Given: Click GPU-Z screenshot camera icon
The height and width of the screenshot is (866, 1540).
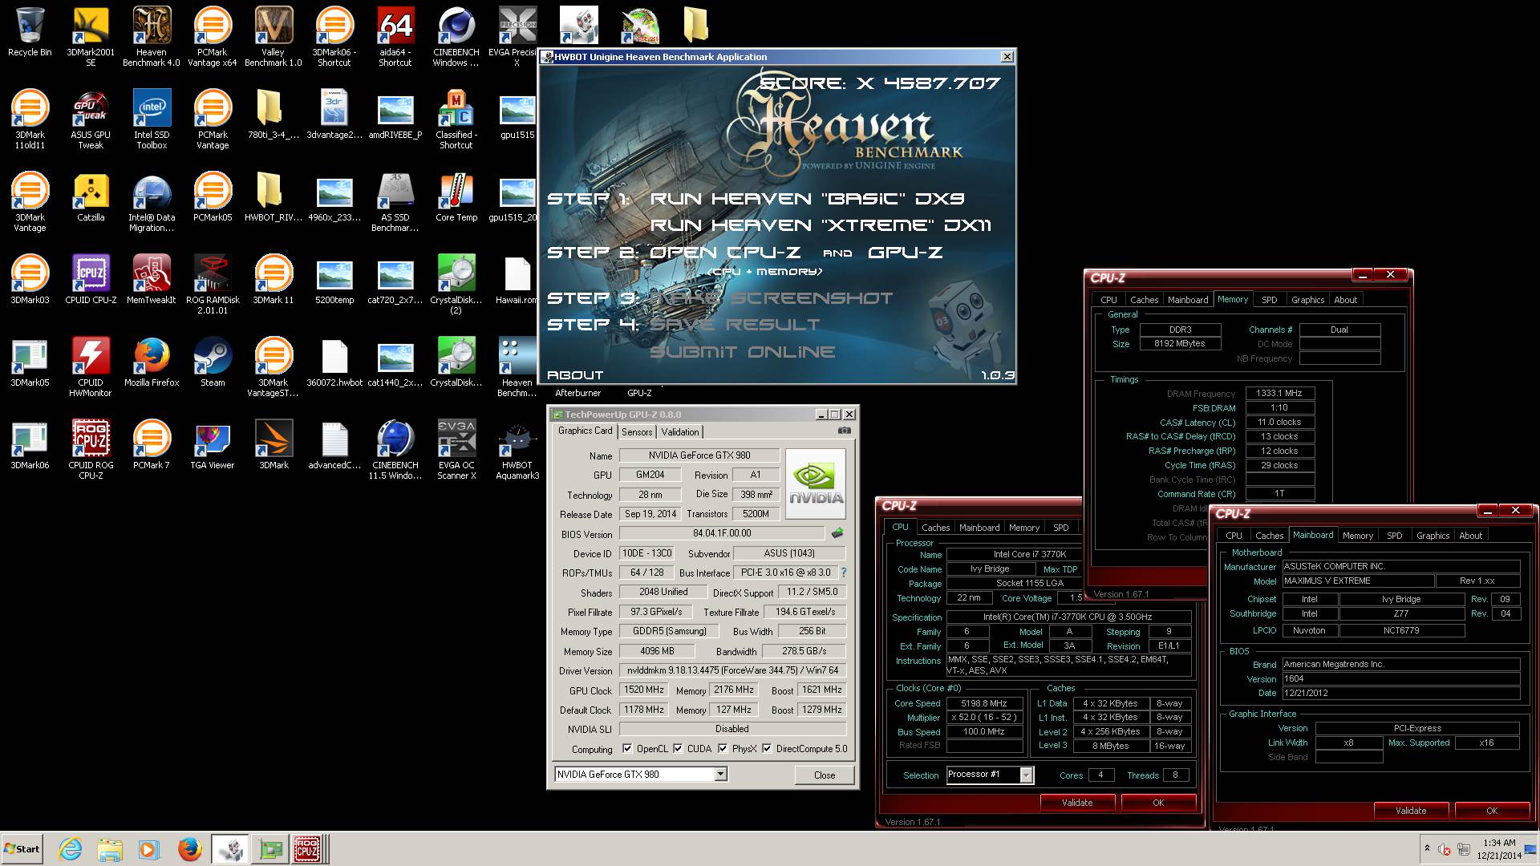Looking at the screenshot, I should pos(844,431).
